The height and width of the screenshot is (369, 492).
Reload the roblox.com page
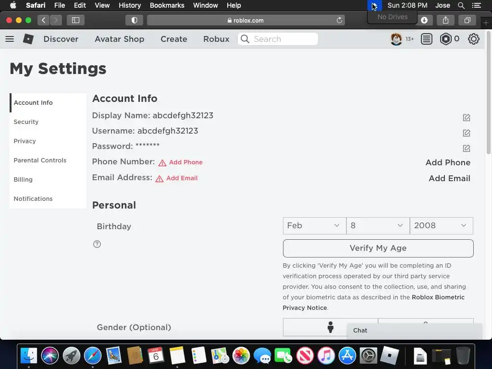coord(339,20)
